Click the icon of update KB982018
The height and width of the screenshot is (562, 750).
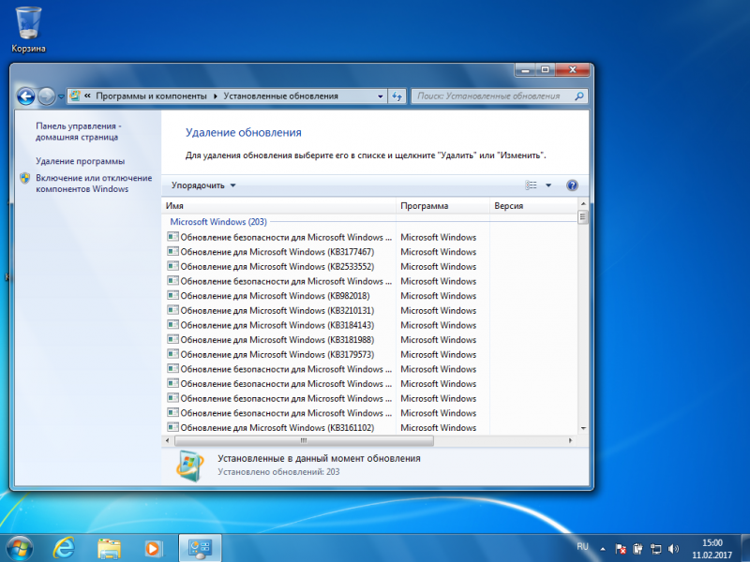(172, 295)
